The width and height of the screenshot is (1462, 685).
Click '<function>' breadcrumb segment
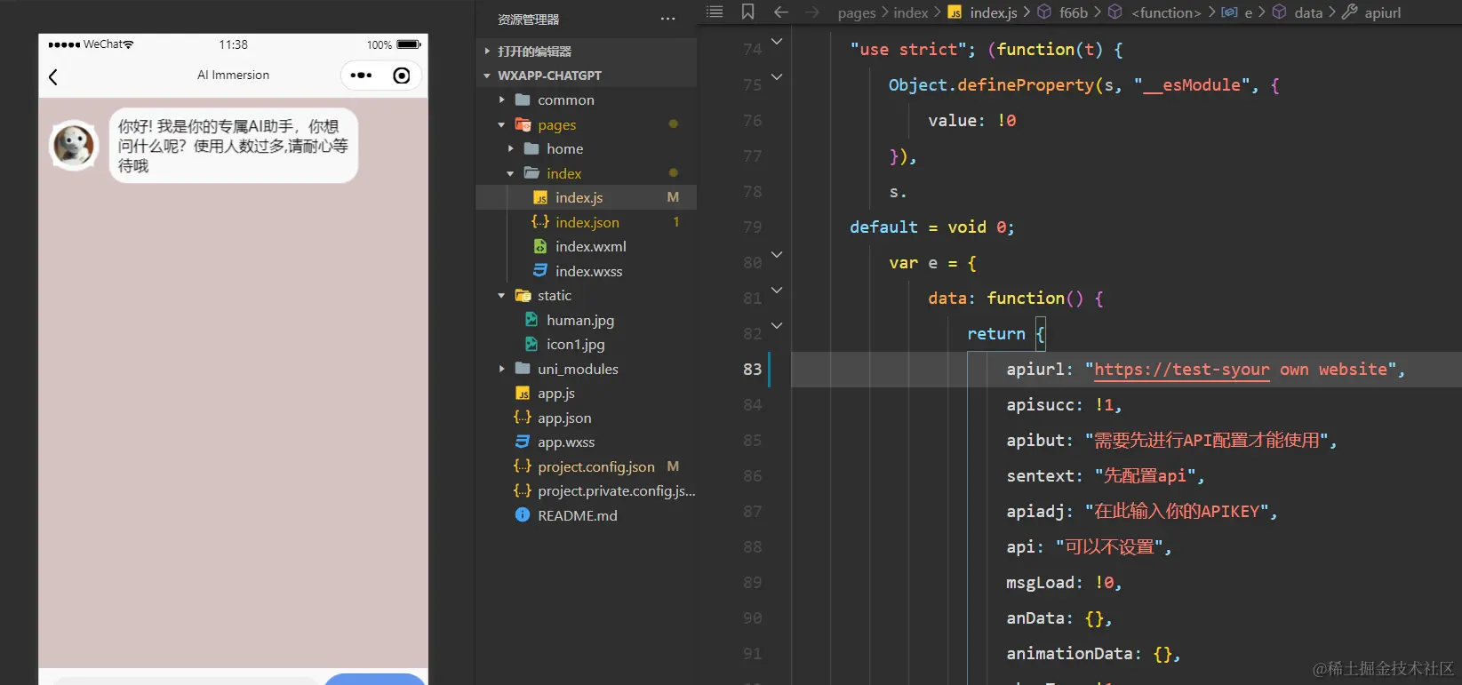click(x=1166, y=12)
